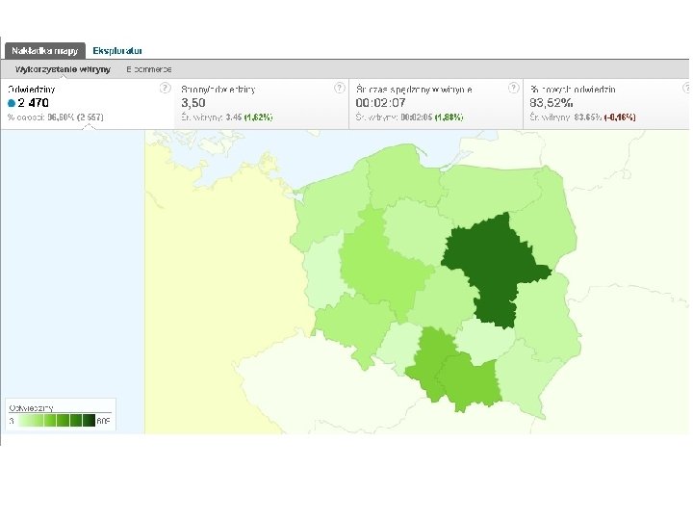Click the blue dot beside 2 470
Viewport: 693px width, 520px height.
pos(12,103)
